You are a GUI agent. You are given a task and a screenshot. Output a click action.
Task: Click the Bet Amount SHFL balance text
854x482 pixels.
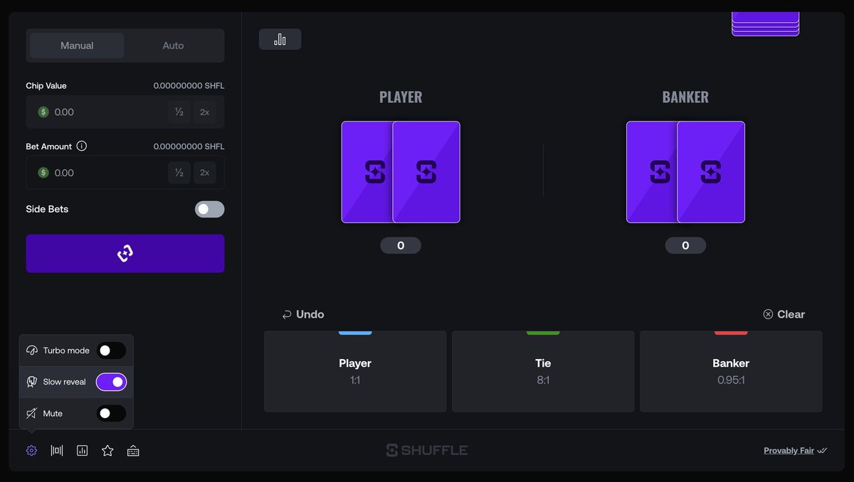tap(189, 146)
